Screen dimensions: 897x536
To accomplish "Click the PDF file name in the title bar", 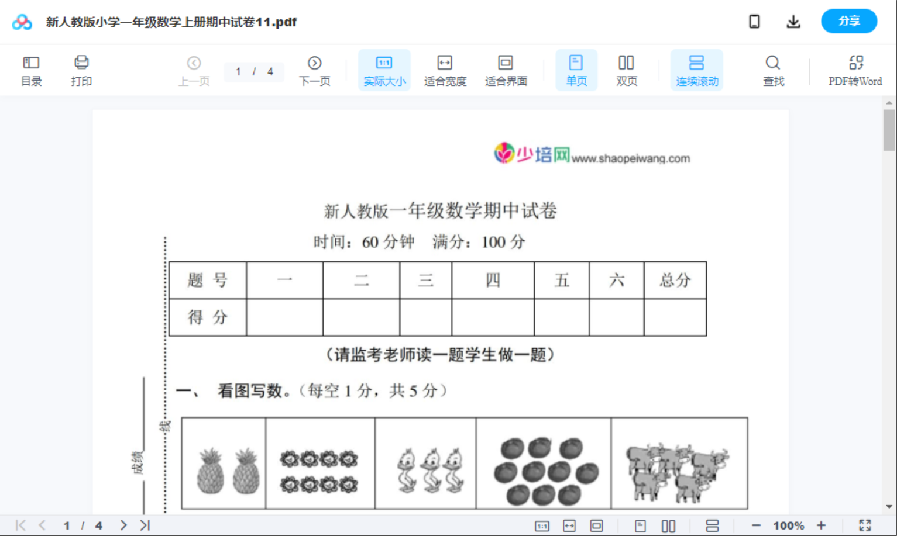I will [170, 22].
